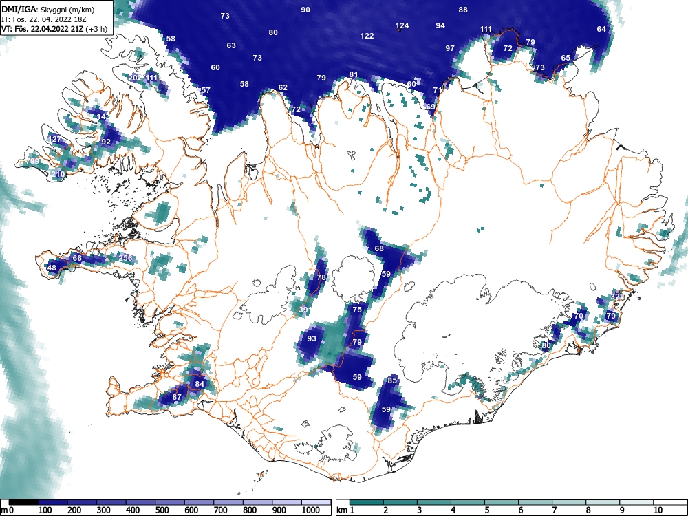Click the 256 value on the map

[x=125, y=258]
